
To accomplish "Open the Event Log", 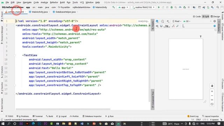I will pos(193,116).
